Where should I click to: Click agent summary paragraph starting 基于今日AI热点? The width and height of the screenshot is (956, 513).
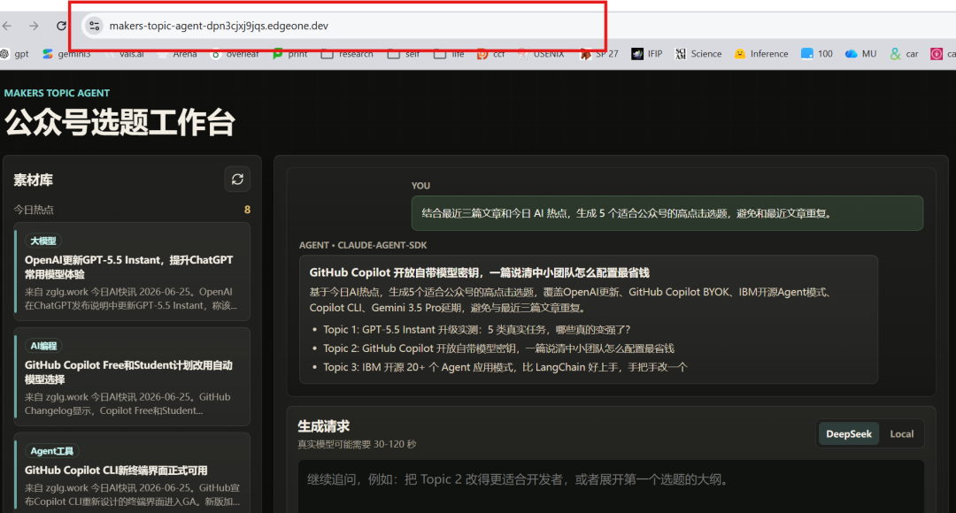pyautogui.click(x=571, y=300)
